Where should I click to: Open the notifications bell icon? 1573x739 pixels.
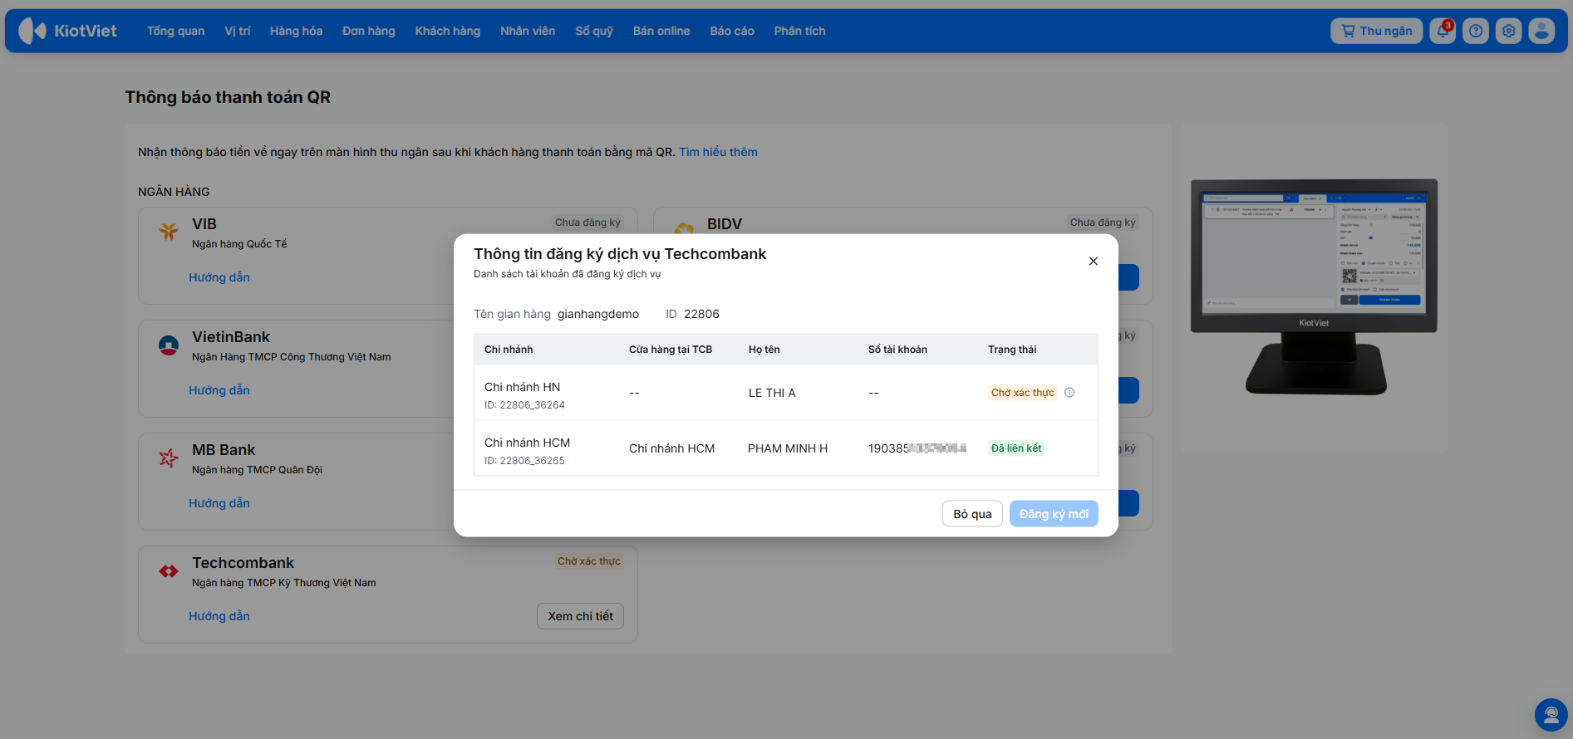[1443, 31]
